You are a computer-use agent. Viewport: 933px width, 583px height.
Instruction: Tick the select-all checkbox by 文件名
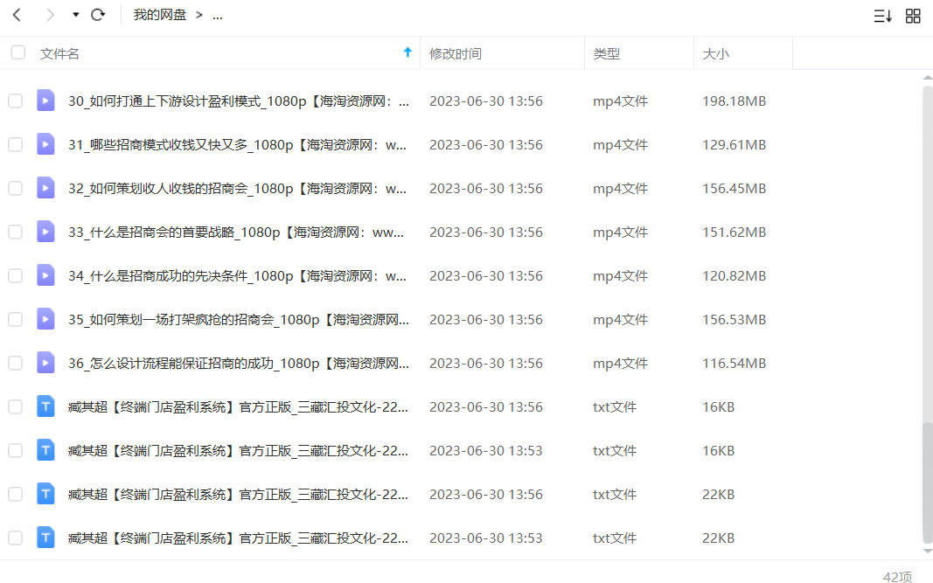tap(17, 52)
